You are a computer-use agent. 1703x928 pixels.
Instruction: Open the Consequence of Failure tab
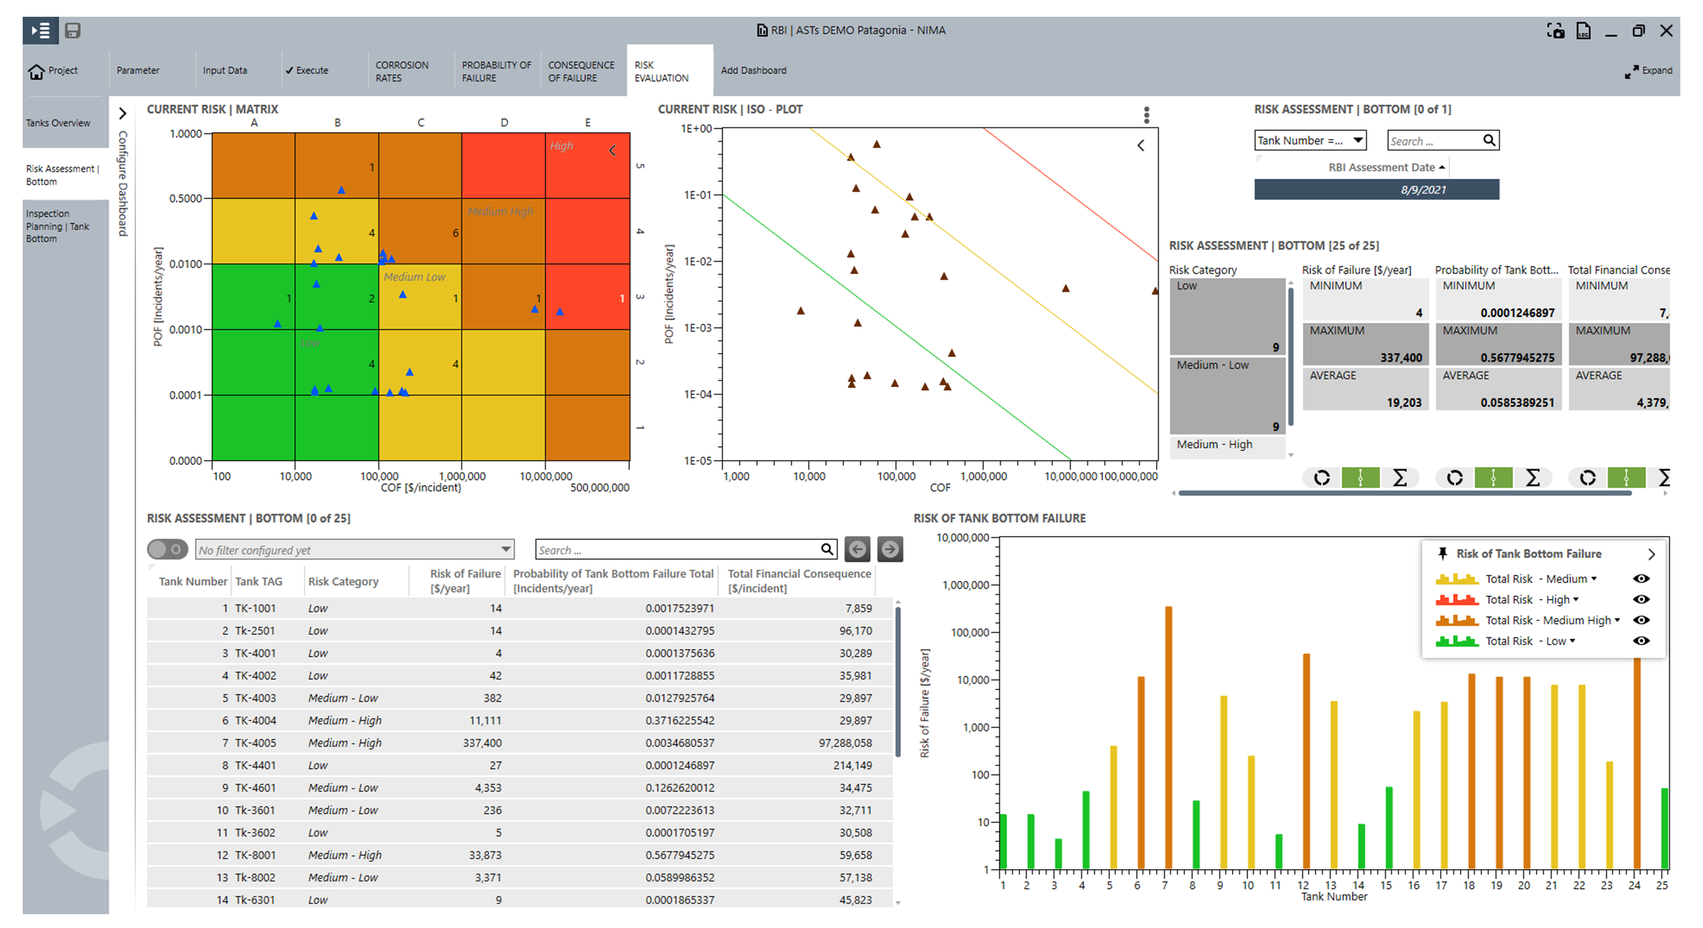click(580, 71)
